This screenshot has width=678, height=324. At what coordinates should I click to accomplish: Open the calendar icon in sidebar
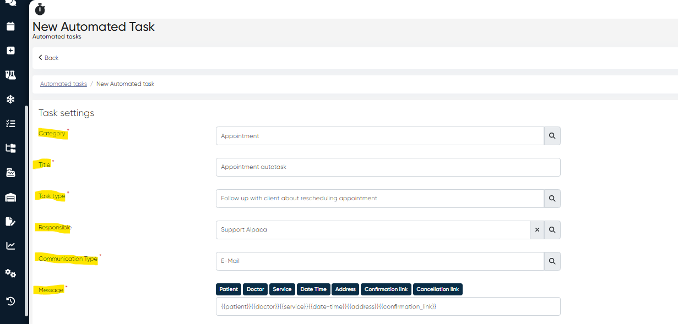click(x=10, y=26)
